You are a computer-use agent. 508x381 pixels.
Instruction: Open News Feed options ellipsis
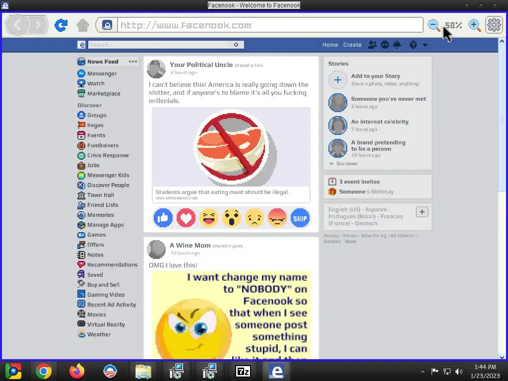pyautogui.click(x=133, y=62)
